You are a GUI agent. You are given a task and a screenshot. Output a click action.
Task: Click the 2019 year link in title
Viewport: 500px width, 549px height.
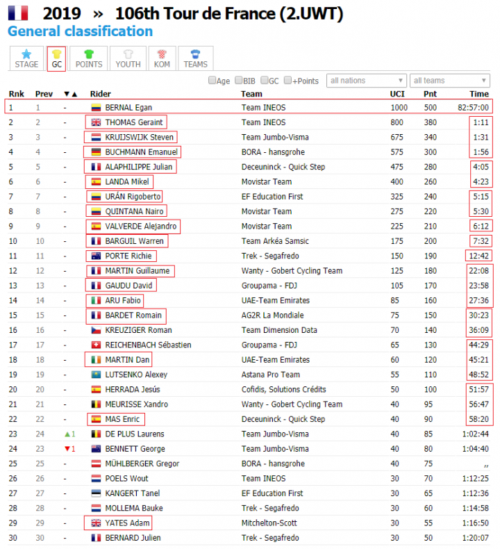tap(62, 14)
